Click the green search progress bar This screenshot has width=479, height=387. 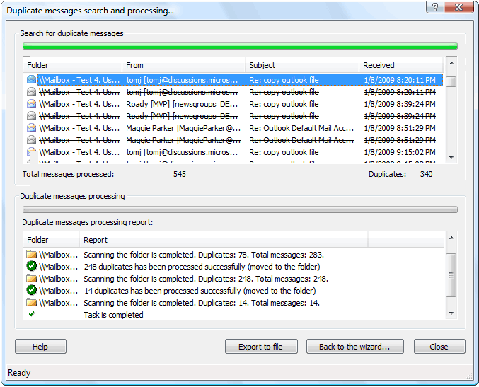click(240, 46)
